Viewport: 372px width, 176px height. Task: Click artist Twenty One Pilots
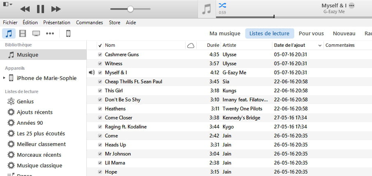(x=242, y=109)
